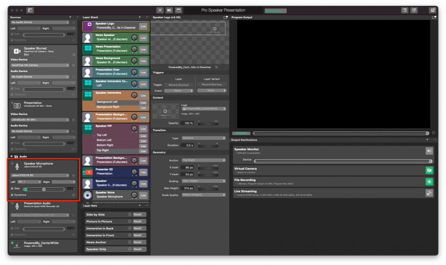Click the Virtual Camera green camera icon

(429, 170)
